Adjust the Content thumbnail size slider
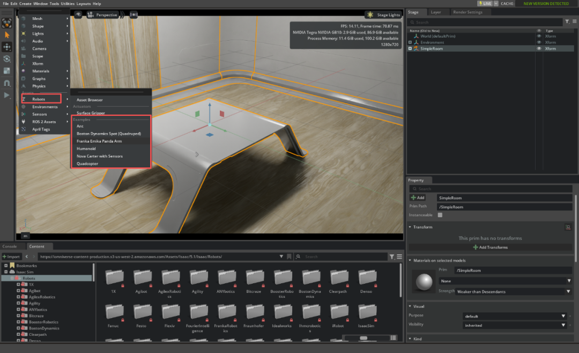 click(x=363, y=338)
